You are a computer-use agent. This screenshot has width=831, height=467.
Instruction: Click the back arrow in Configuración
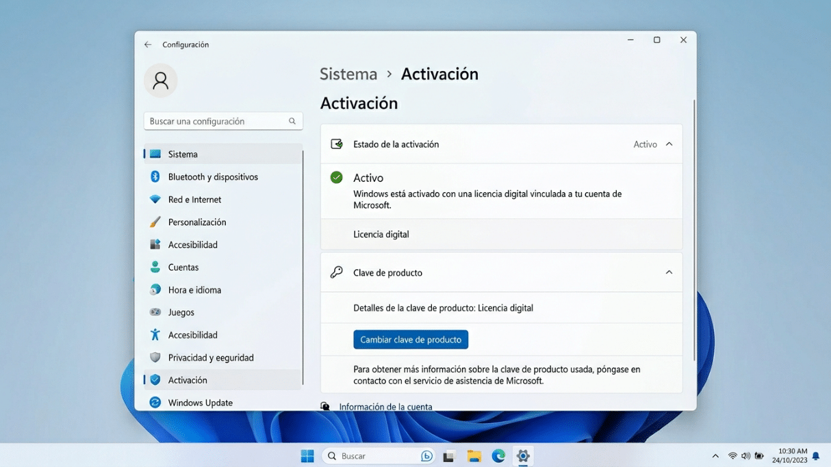pyautogui.click(x=148, y=44)
